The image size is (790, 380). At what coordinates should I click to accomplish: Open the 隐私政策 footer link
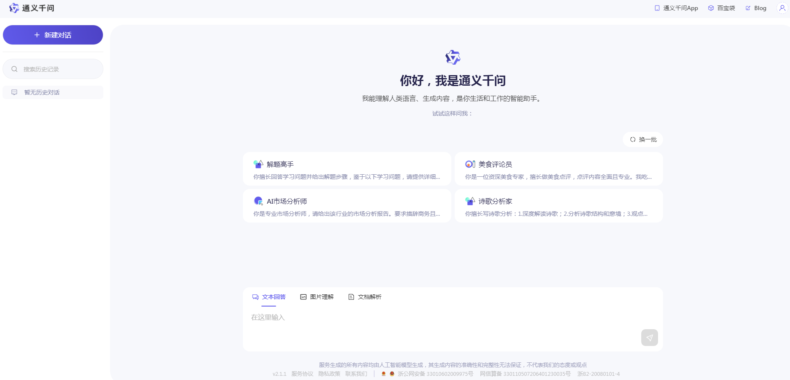pos(329,374)
